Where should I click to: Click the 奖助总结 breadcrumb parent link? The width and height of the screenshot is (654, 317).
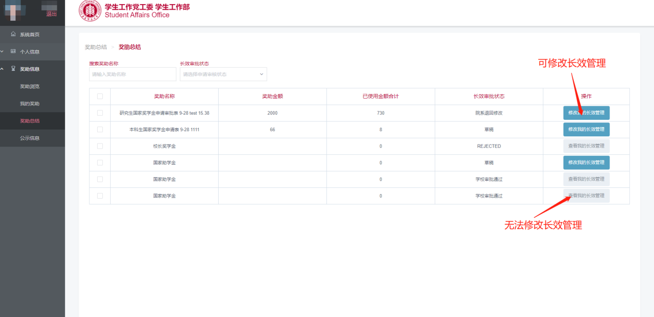(x=96, y=47)
